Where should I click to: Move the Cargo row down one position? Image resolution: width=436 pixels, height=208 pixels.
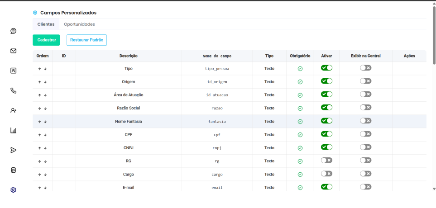pyautogui.click(x=45, y=175)
